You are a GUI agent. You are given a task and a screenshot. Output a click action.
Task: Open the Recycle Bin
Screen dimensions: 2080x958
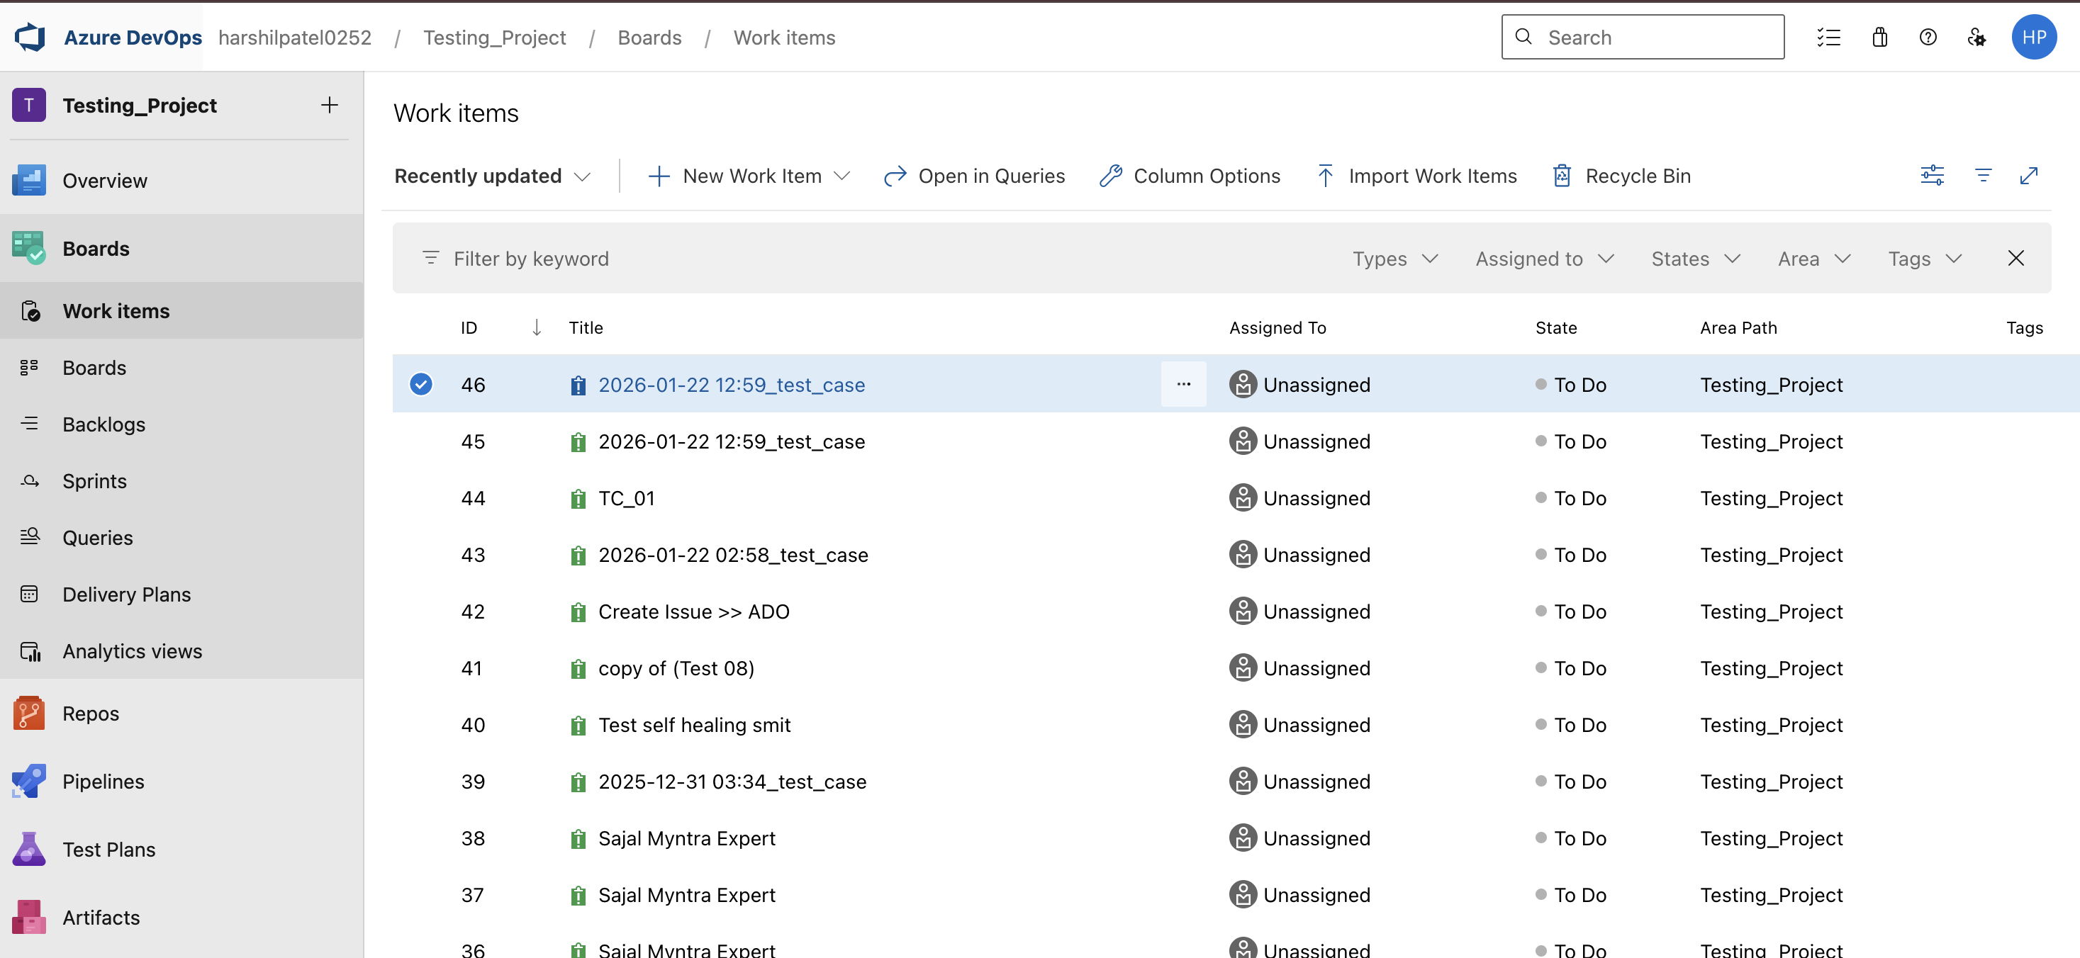1621,176
